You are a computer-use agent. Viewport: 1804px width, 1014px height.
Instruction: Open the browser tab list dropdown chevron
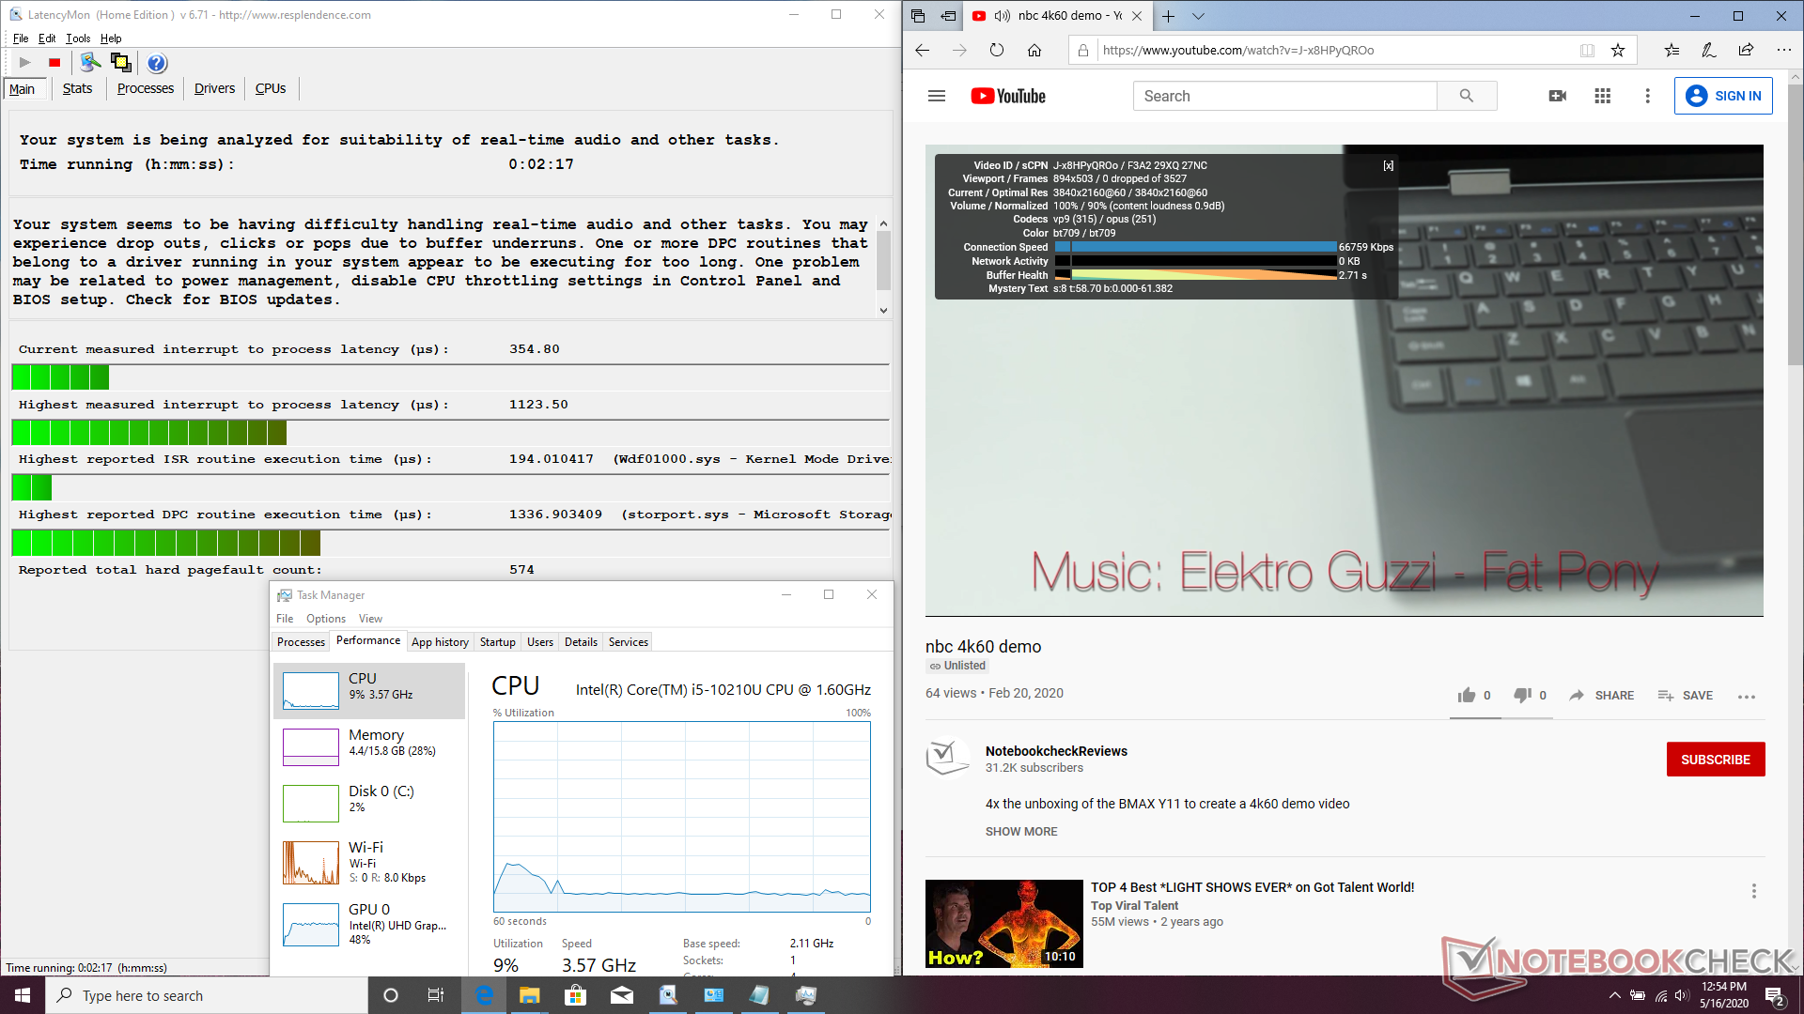pos(1198,16)
